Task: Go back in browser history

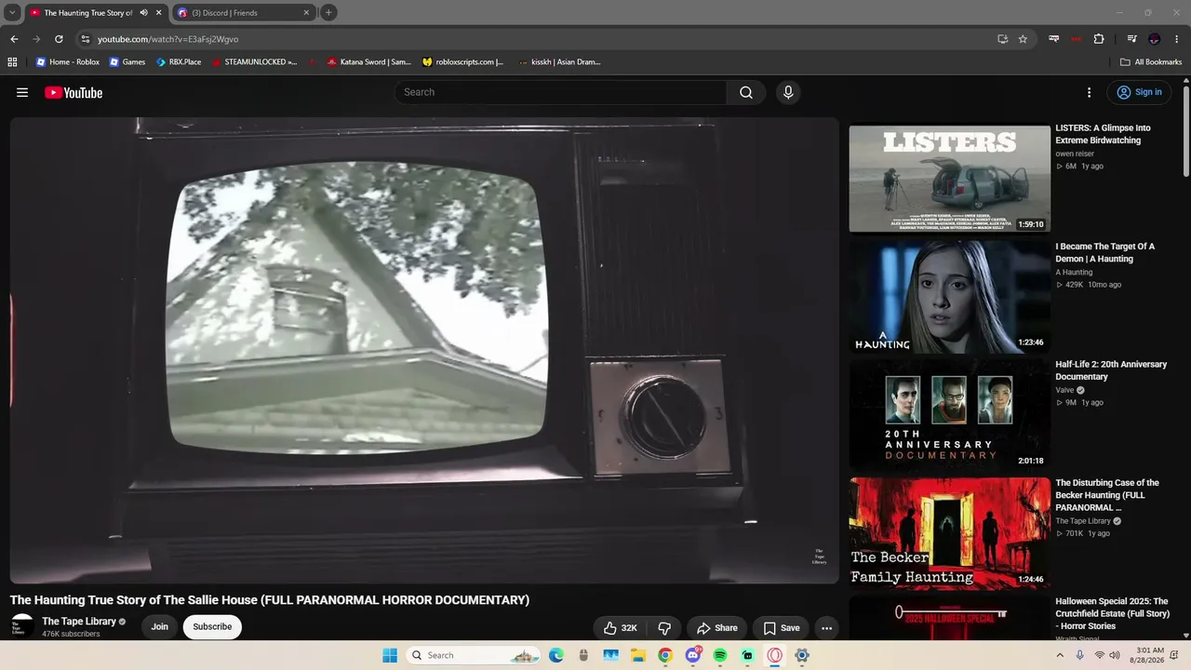Action: 14,39
